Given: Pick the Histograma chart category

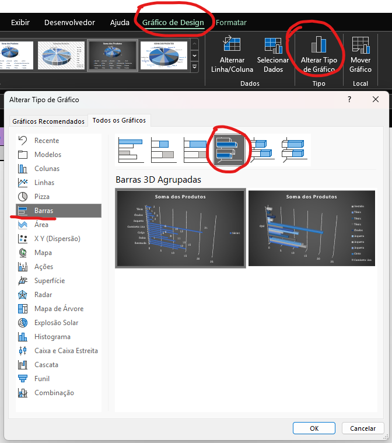Looking at the screenshot, I should [58, 337].
